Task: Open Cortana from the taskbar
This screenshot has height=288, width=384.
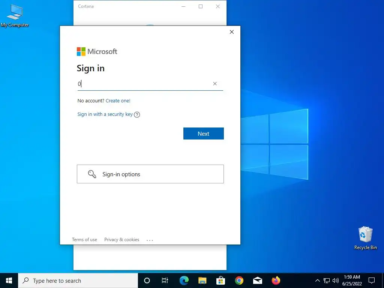Action: click(147, 280)
